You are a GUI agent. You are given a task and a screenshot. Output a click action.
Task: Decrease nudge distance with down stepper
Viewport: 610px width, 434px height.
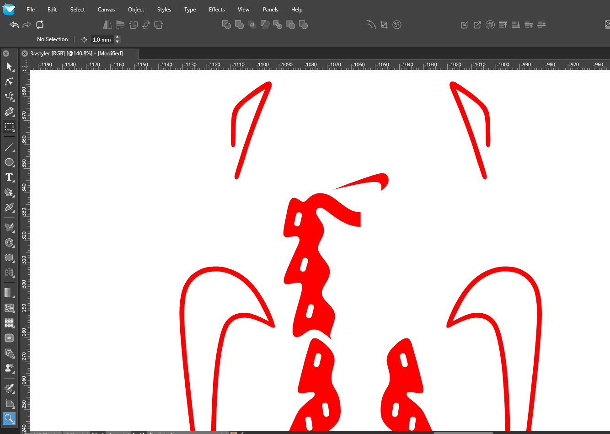point(118,42)
